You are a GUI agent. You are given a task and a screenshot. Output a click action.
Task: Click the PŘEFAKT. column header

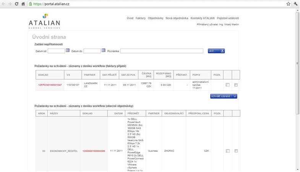(x=182, y=75)
